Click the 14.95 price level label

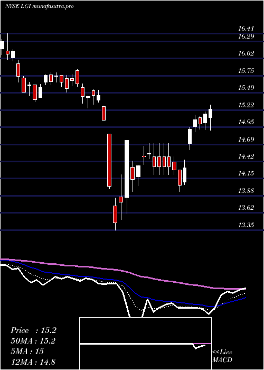point(246,122)
